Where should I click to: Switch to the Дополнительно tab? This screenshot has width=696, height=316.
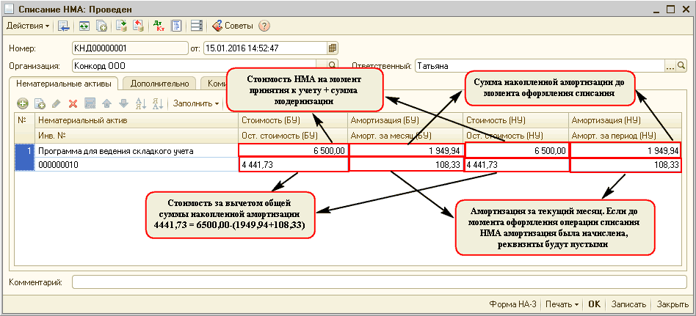coord(159,84)
